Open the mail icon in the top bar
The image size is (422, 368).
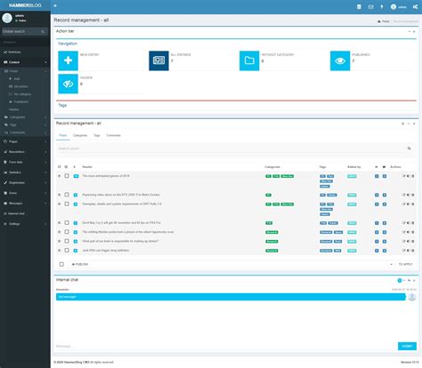point(370,7)
